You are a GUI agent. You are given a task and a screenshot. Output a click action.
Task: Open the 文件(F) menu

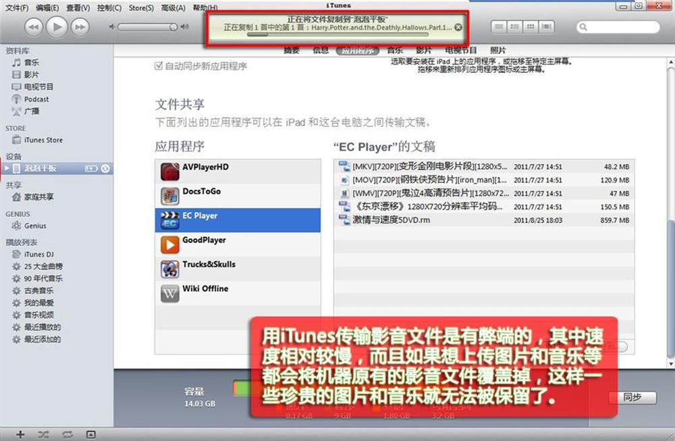coord(17,7)
